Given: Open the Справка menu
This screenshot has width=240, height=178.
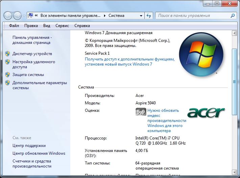Looking at the screenshot, I should (82, 26).
